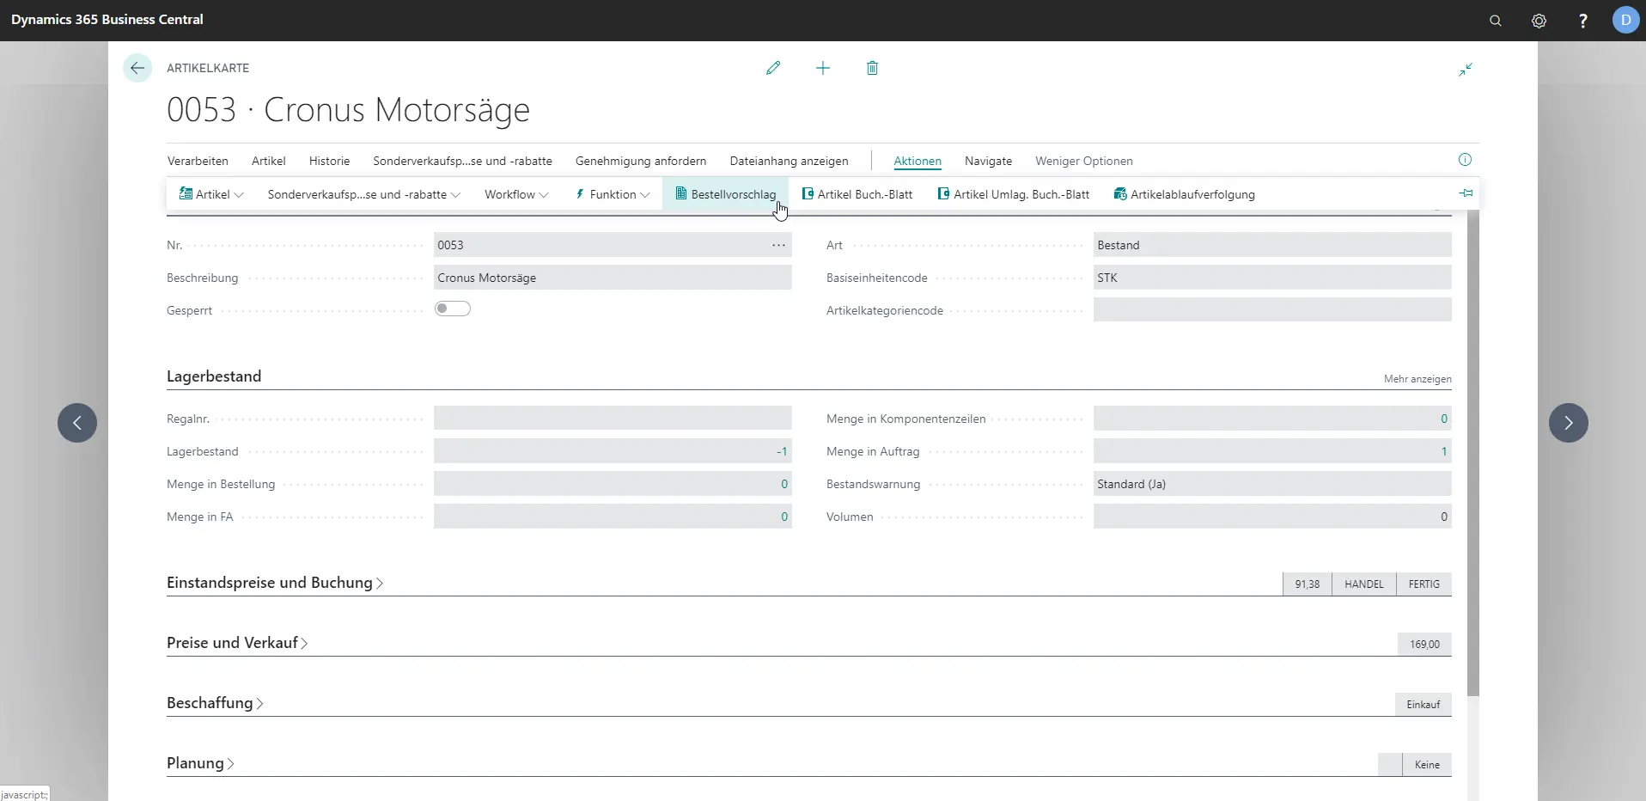Pin the action bar
This screenshot has width=1646, height=801.
click(1466, 193)
